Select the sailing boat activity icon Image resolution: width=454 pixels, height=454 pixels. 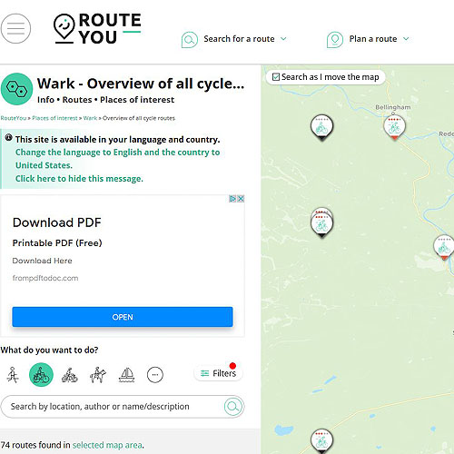[126, 375]
